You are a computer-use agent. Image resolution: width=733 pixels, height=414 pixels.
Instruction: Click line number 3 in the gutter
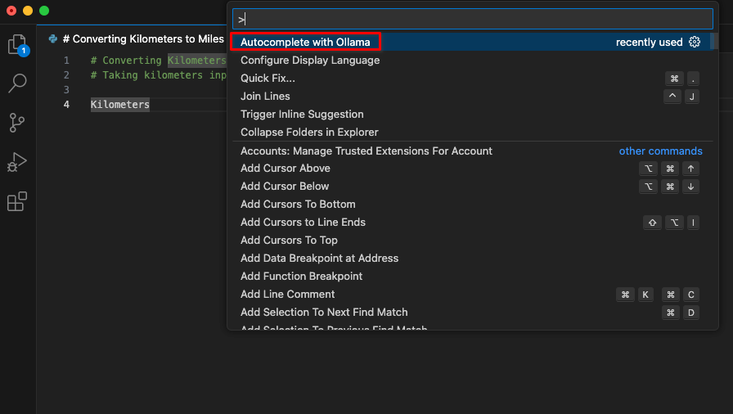pyautogui.click(x=66, y=90)
